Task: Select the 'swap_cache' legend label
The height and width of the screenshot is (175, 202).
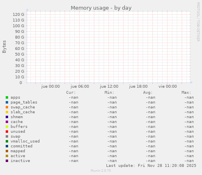Action: pos(23,107)
